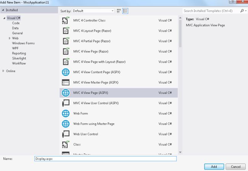Select the Data category
This screenshot has width=248, height=171.
coord(15,28)
